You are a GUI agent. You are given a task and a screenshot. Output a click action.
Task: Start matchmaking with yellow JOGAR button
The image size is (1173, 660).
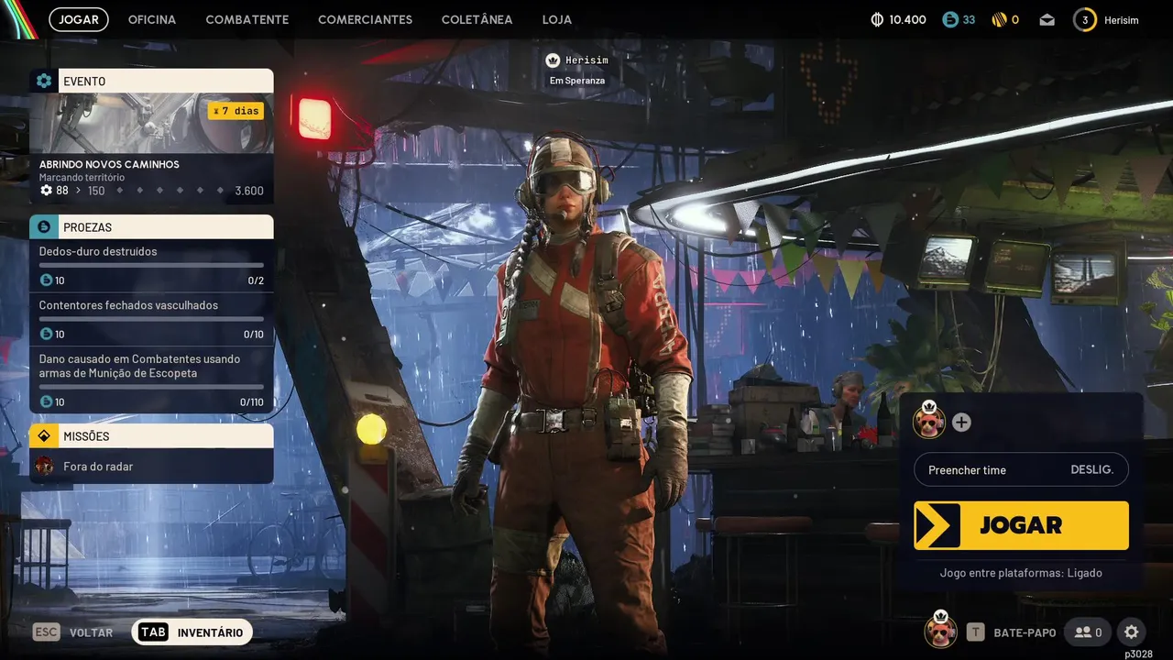point(1021,525)
